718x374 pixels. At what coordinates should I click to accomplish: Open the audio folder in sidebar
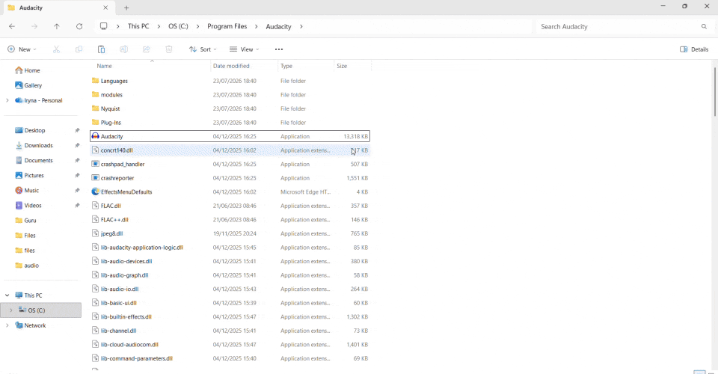(27, 266)
